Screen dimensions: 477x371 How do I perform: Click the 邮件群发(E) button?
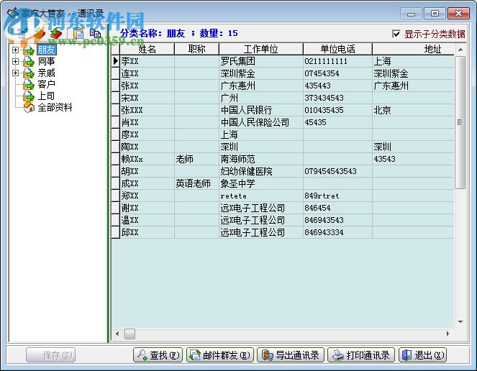point(220,355)
